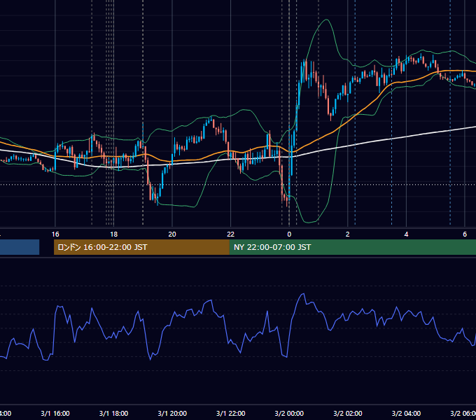Click the 3/1 16:00 date label
Viewport: 476px width, 420px height.
coord(55,413)
